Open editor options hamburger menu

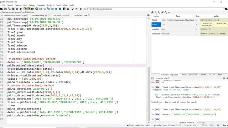coord(148,15)
